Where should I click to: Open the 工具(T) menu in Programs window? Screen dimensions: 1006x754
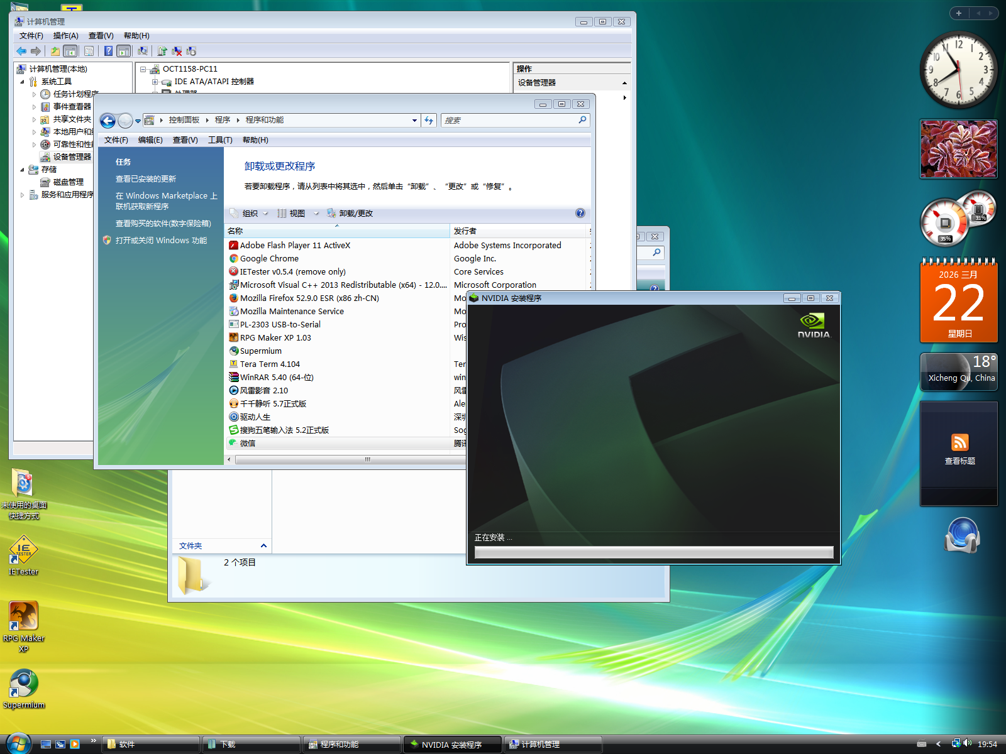click(x=220, y=140)
